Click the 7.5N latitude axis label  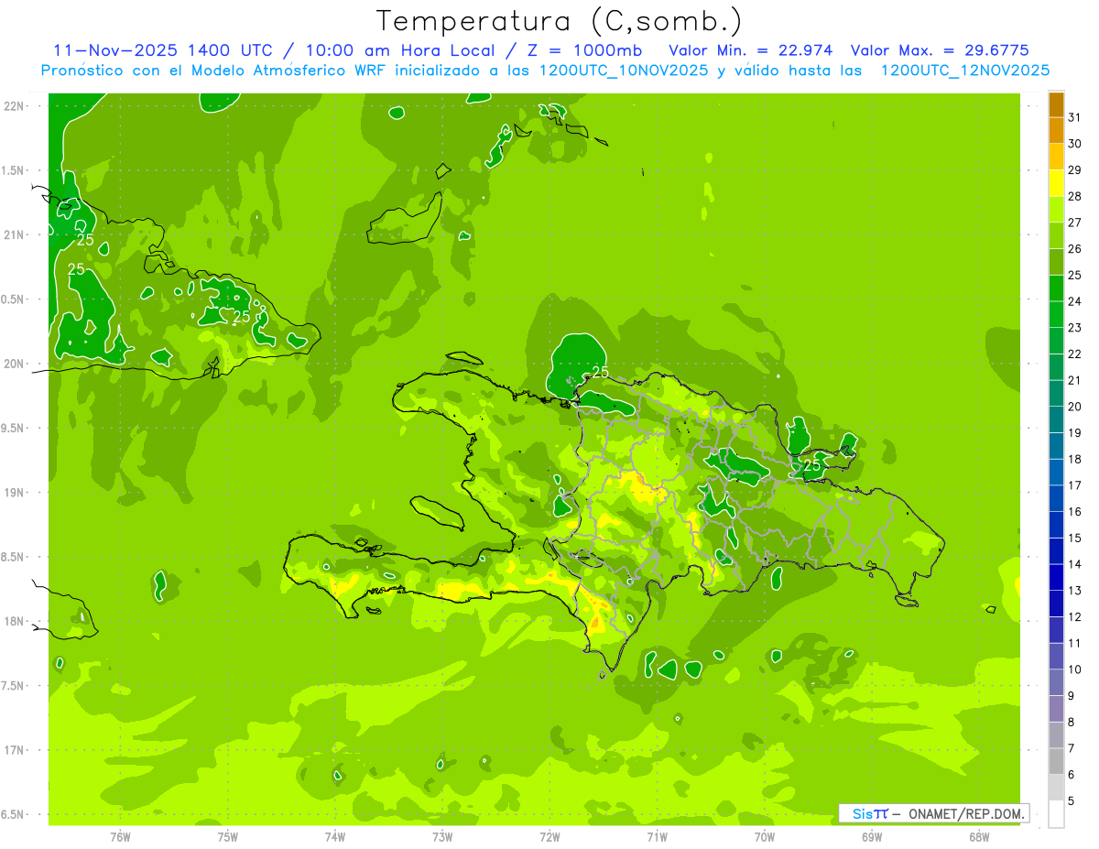[13, 686]
